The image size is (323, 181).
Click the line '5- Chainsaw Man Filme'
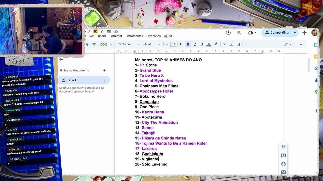157,86
